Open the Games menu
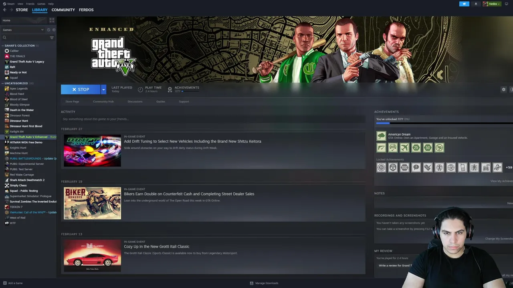 [41, 4]
